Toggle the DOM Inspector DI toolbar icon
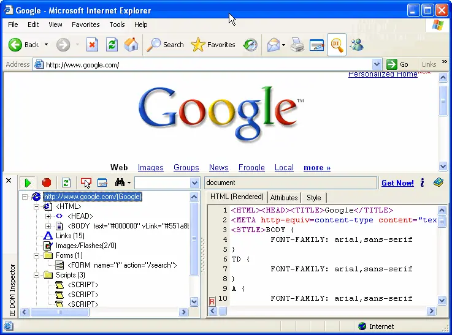 pos(336,45)
